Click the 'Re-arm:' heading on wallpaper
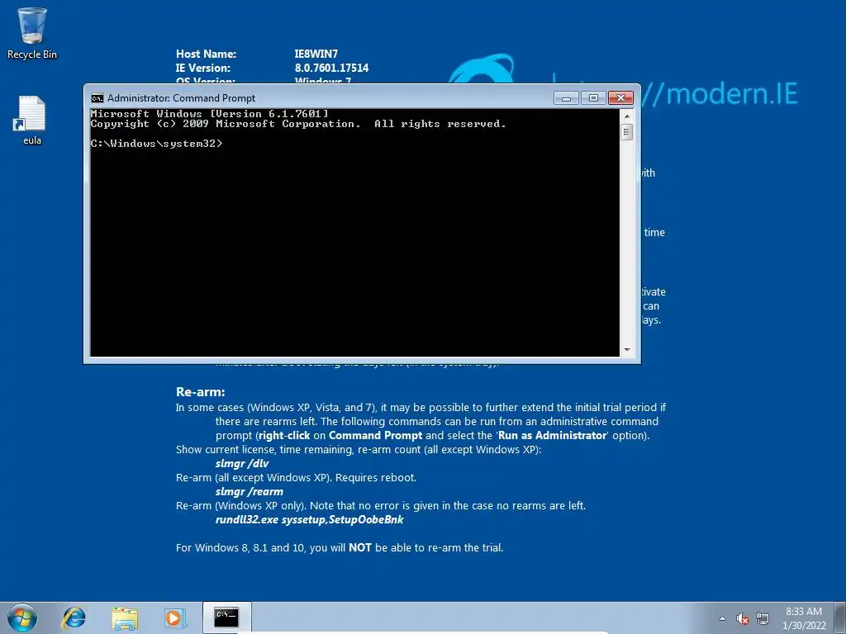 click(x=200, y=392)
